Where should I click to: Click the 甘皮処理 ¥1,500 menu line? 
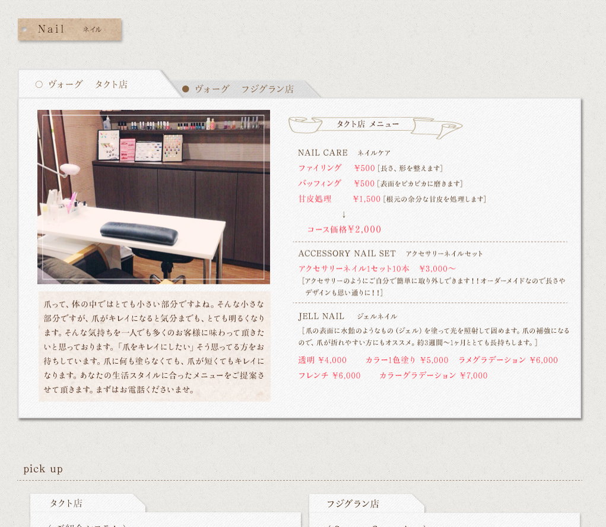(392, 199)
